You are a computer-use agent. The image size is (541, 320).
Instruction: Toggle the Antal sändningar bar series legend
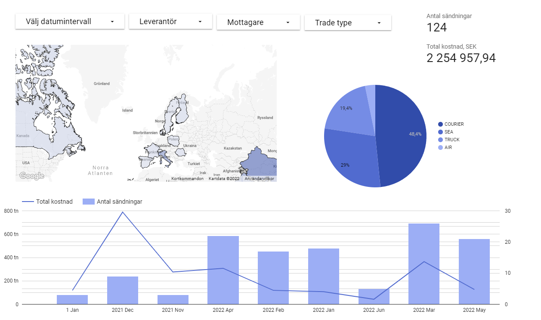112,202
